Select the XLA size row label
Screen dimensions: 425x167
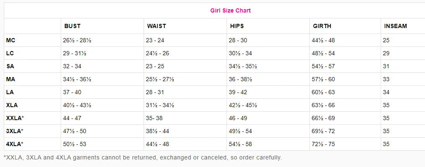pyautogui.click(x=12, y=105)
